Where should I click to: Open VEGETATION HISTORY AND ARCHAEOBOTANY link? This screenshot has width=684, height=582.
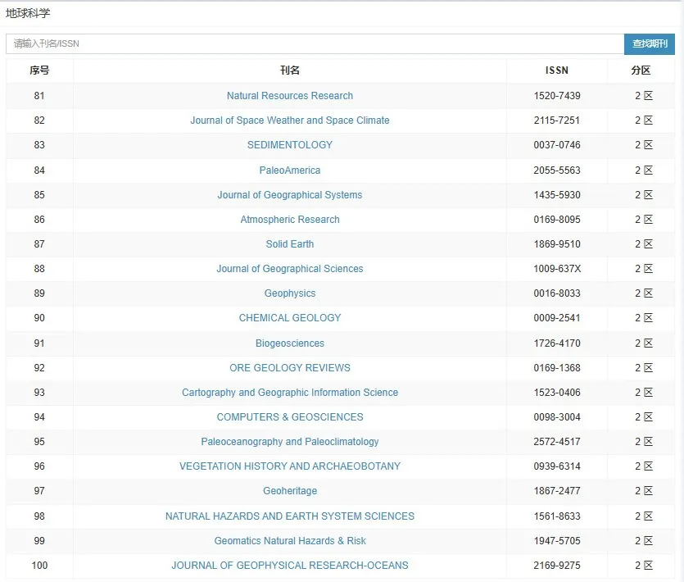290,466
